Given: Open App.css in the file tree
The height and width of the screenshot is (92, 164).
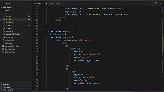Looking at the screenshot, I should coord(9,16).
